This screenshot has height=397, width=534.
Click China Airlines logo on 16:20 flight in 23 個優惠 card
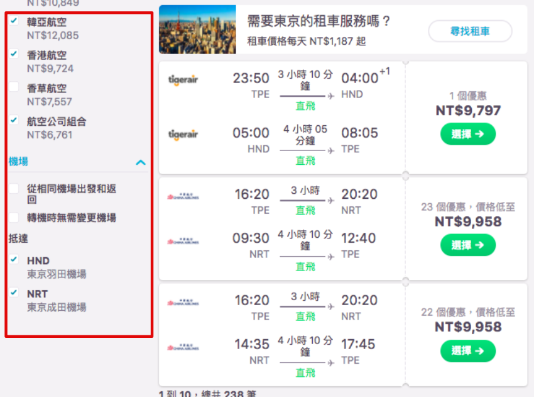183,196
